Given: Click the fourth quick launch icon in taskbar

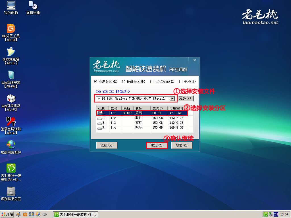Looking at the screenshot, I should point(38,215).
